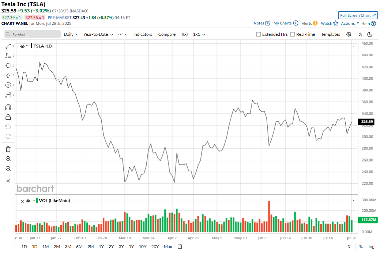Zoom out of the chart

coord(8,169)
